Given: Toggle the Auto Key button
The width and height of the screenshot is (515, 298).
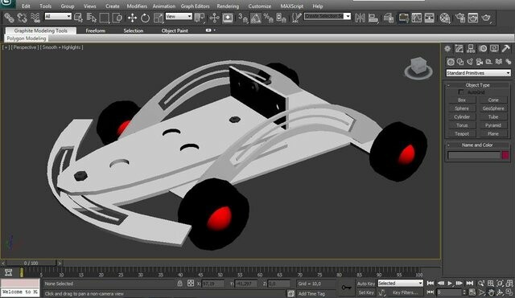Looking at the screenshot, I should tap(366, 284).
